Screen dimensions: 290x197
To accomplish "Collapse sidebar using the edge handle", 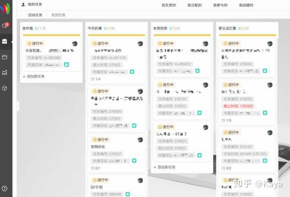I will tap(18, 106).
